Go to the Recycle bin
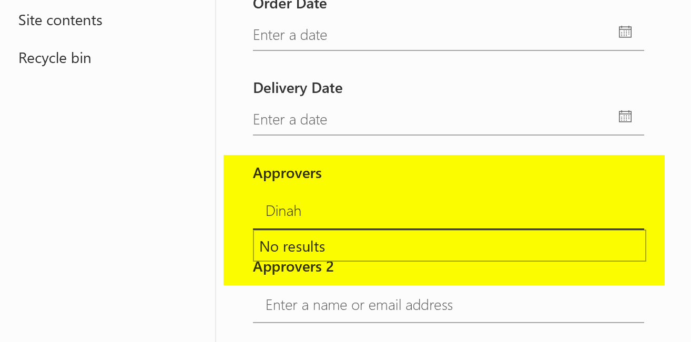This screenshot has height=342, width=691. [55, 58]
